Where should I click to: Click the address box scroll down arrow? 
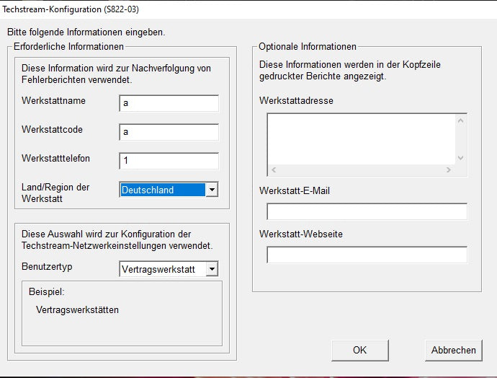[460, 158]
